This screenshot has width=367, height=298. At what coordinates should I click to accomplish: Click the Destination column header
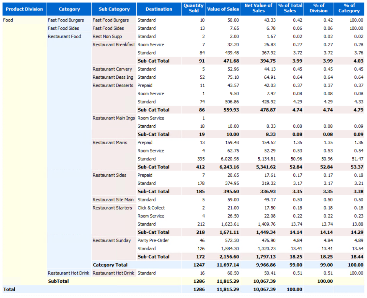click(159, 9)
